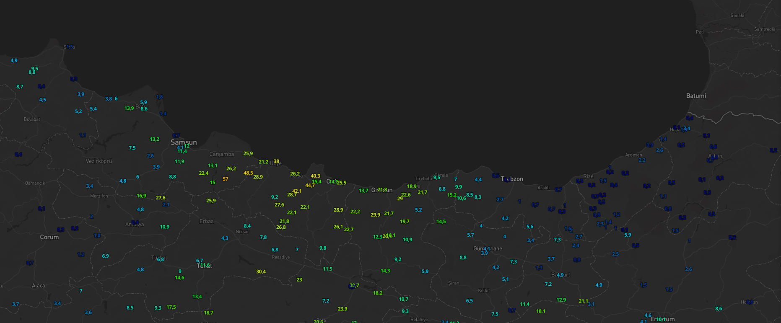Screen dimensions: 781x323
Task: Click the 18,2 measurement
Action: point(378,293)
